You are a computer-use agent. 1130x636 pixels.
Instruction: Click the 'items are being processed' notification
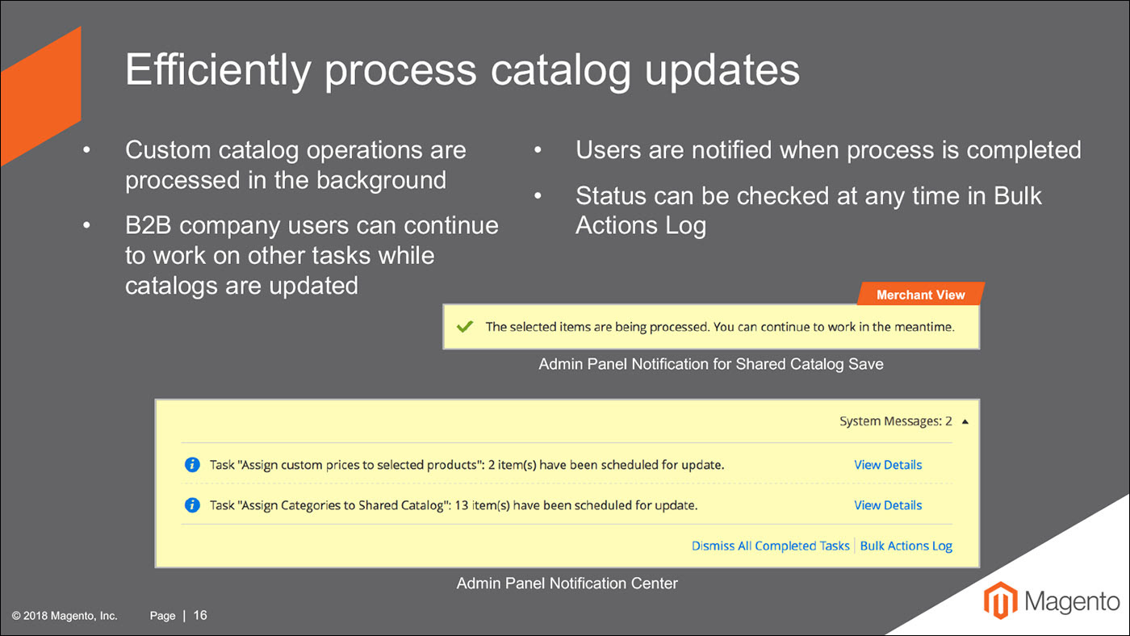(711, 327)
